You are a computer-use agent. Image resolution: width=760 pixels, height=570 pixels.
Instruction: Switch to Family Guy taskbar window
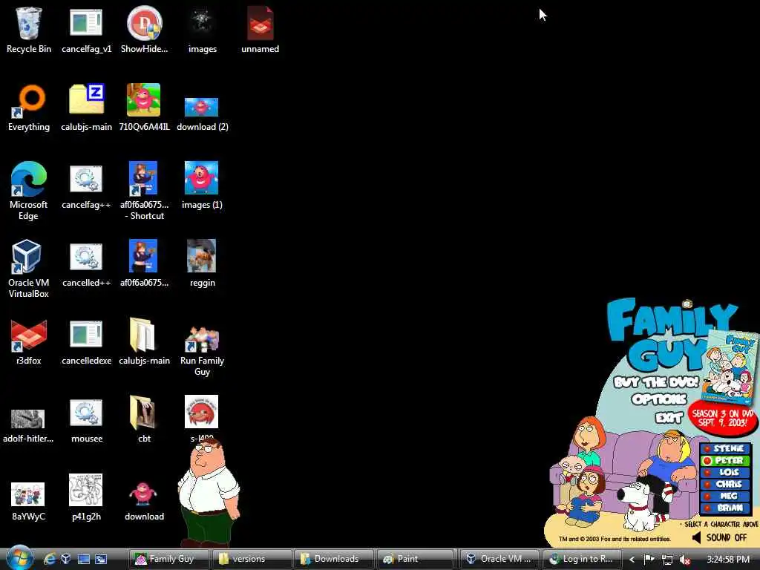pos(170,559)
